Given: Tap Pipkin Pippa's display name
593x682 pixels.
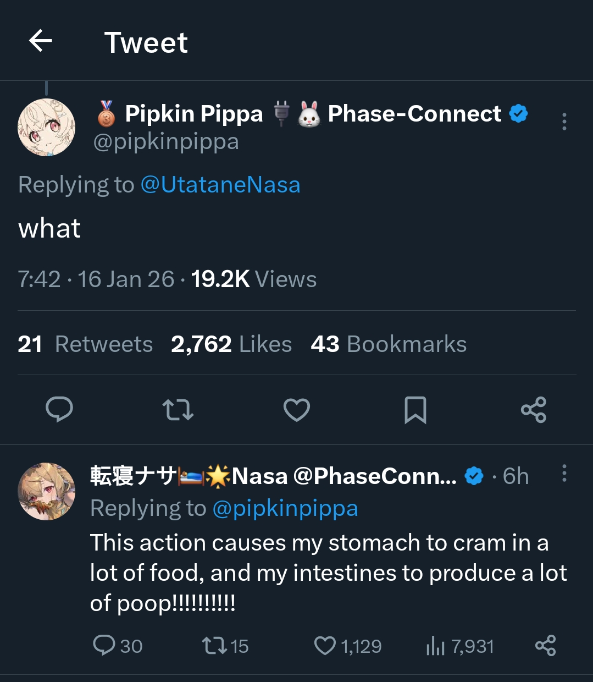Looking at the screenshot, I should (x=194, y=114).
